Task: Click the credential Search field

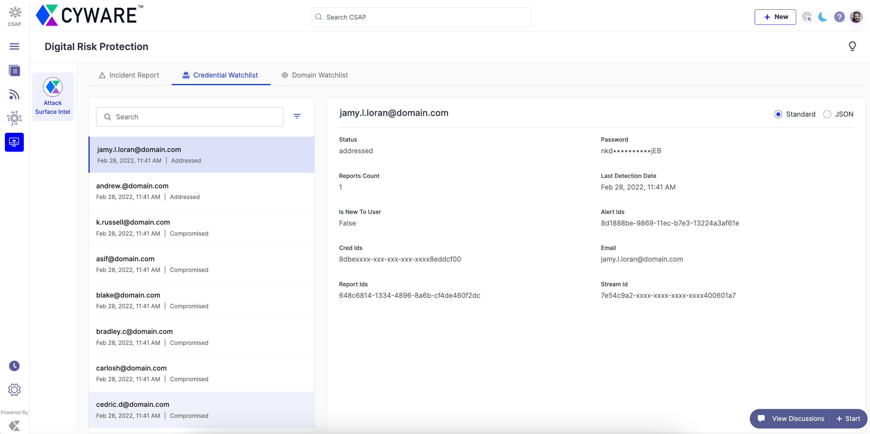Action: click(189, 117)
